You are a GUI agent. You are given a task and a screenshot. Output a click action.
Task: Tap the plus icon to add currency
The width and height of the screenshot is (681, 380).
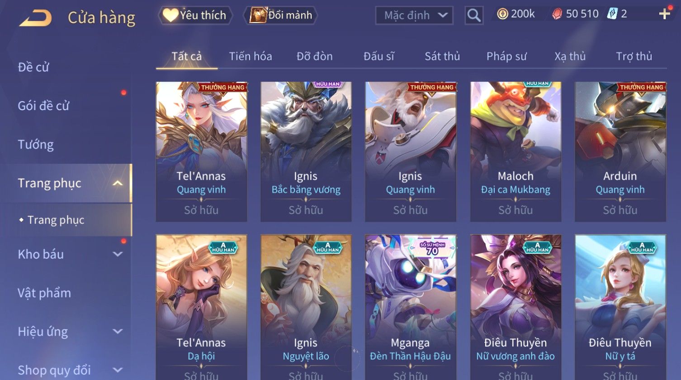664,14
